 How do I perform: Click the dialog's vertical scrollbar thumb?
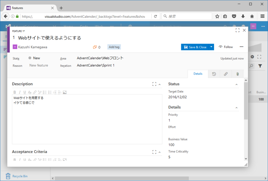tap(246, 101)
